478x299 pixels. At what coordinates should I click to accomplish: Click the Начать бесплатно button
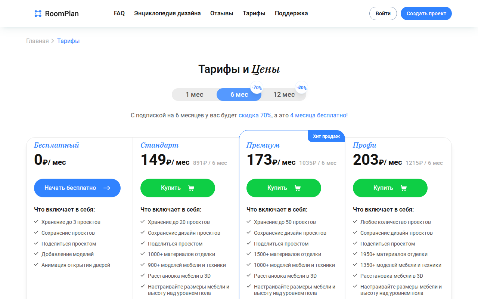pyautogui.click(x=77, y=188)
